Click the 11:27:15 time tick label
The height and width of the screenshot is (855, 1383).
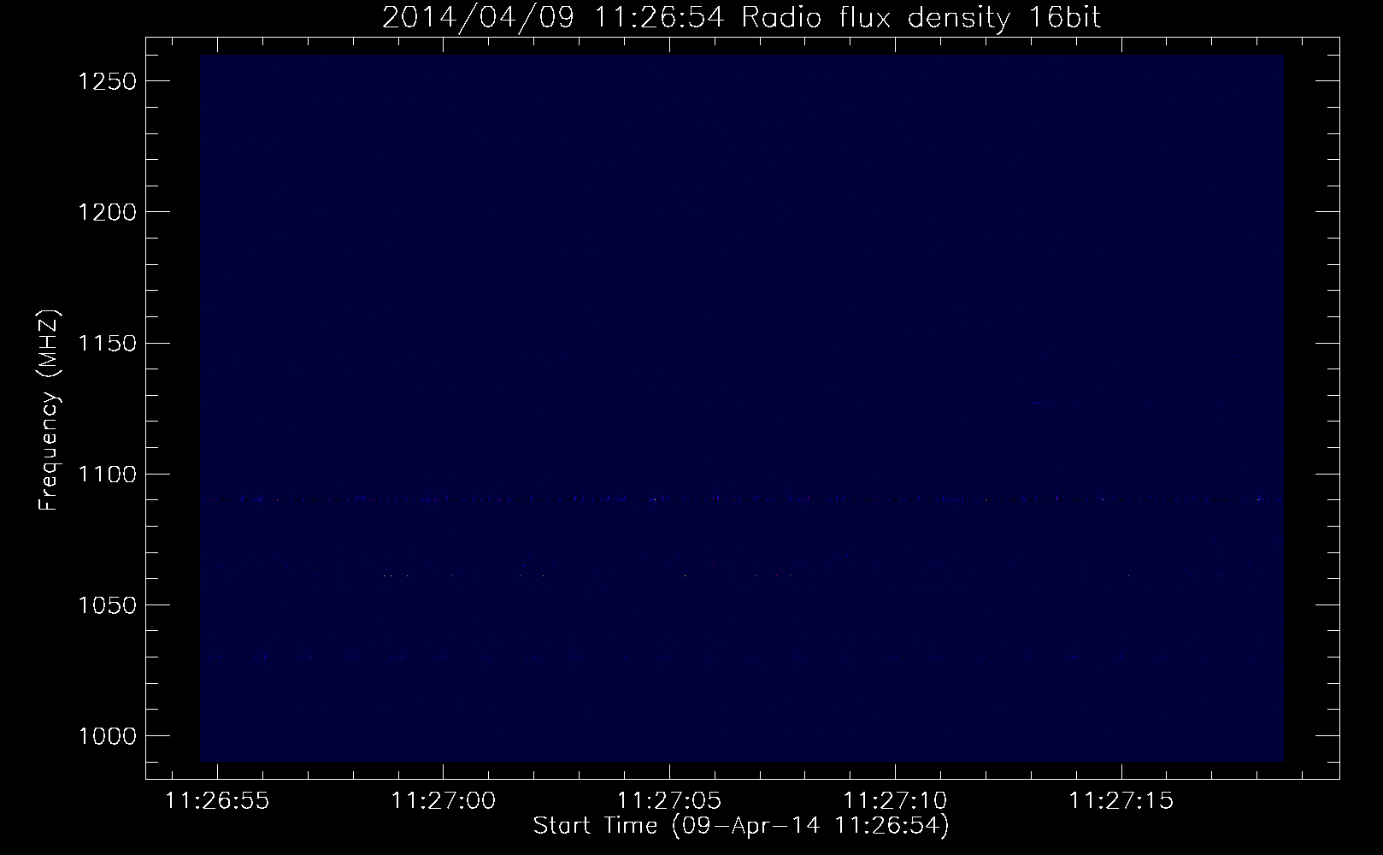pyautogui.click(x=1121, y=801)
